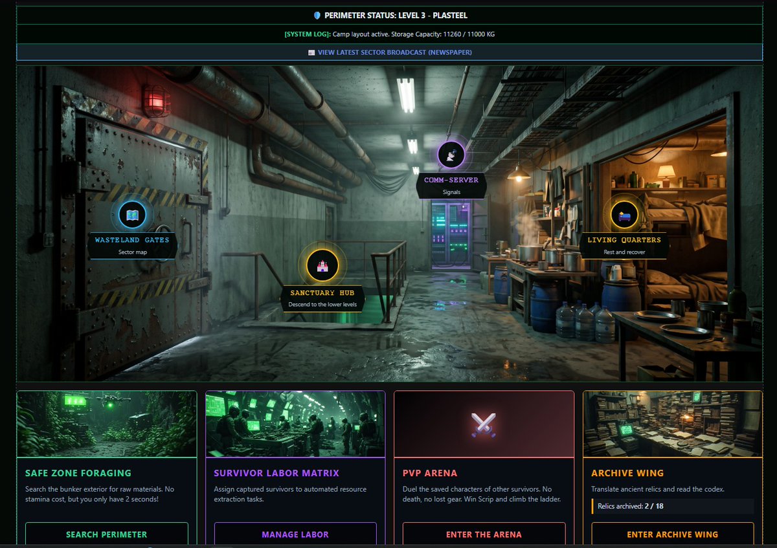Click the "Signals" caption under Comm-Server
777x548 pixels.
point(451,192)
